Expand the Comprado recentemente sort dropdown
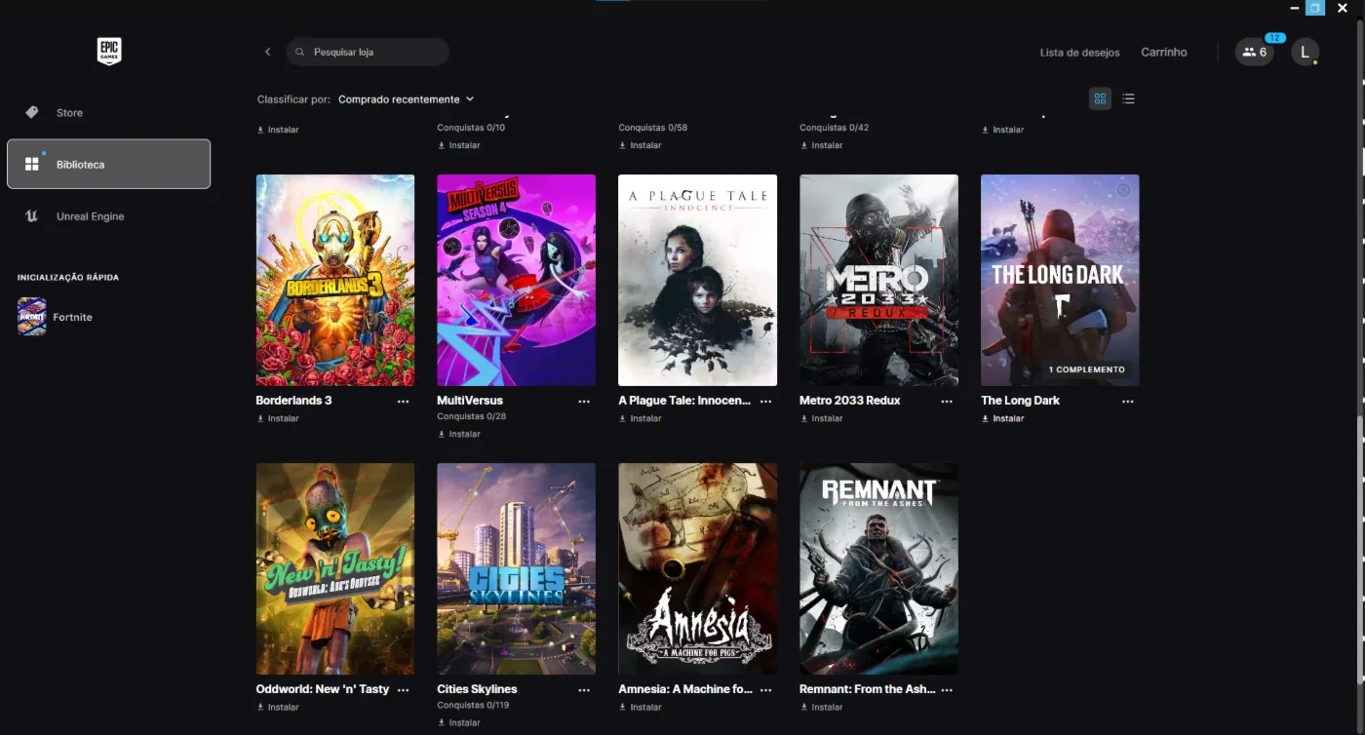 406,99
